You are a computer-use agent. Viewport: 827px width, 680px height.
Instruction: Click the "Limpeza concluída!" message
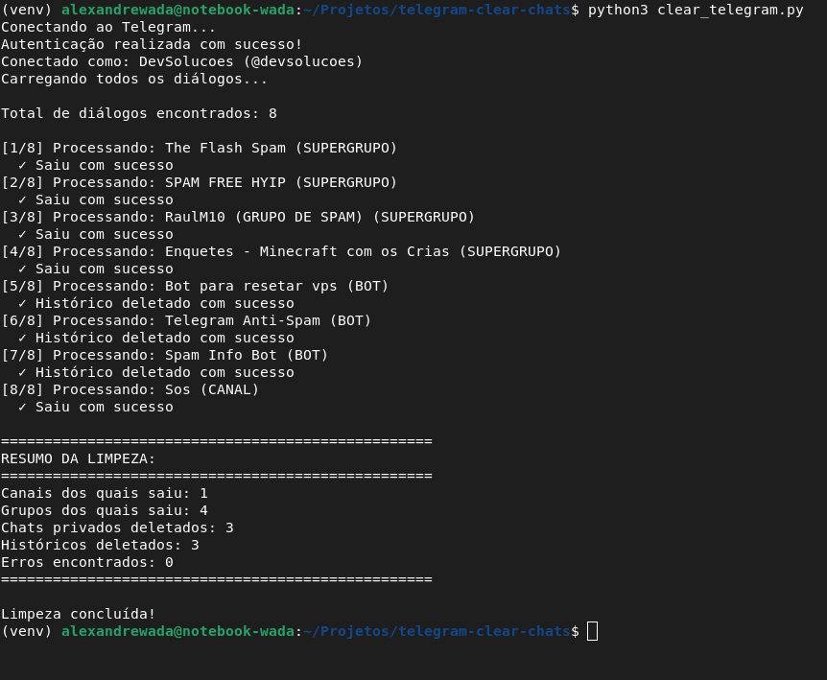coord(79,614)
